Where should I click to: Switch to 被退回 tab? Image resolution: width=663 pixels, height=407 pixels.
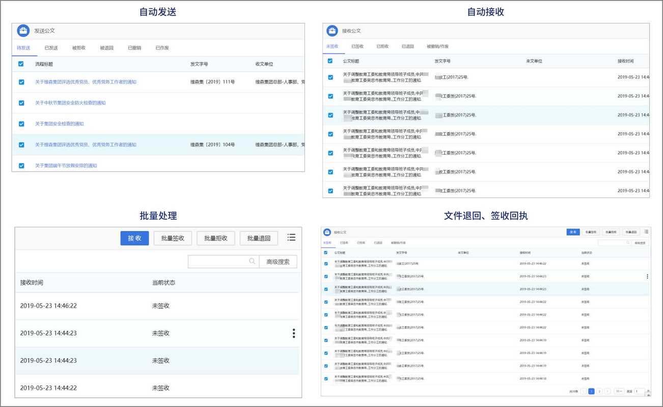[x=107, y=48]
